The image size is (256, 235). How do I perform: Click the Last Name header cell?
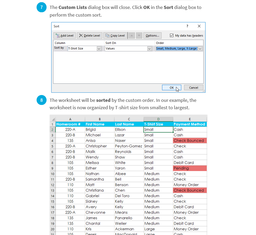tap(129, 124)
